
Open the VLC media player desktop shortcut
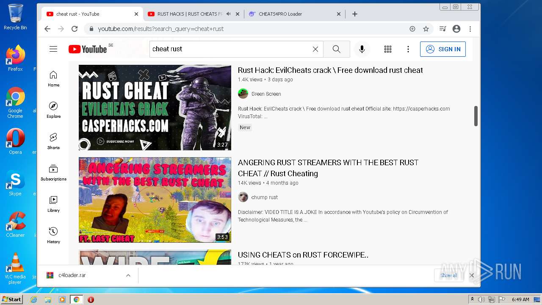15,268
